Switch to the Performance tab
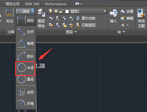The width and height of the screenshot is (147, 112). point(56,4)
